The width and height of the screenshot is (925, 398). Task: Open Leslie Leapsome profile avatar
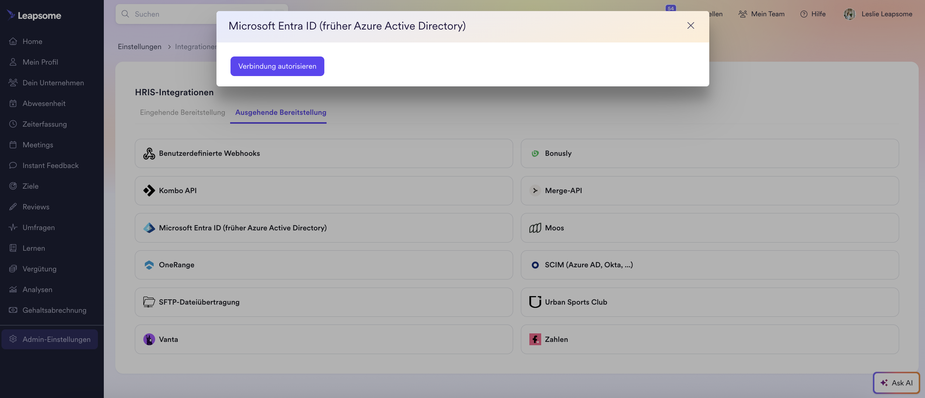(849, 14)
